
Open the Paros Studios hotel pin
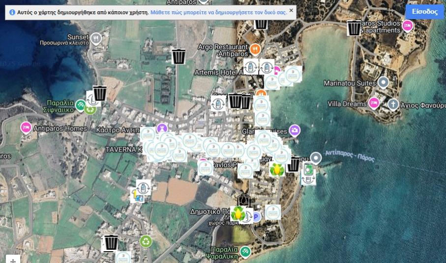coord(407,25)
